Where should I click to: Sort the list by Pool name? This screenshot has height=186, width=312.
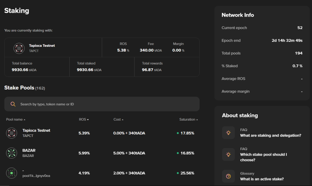tap(16, 120)
